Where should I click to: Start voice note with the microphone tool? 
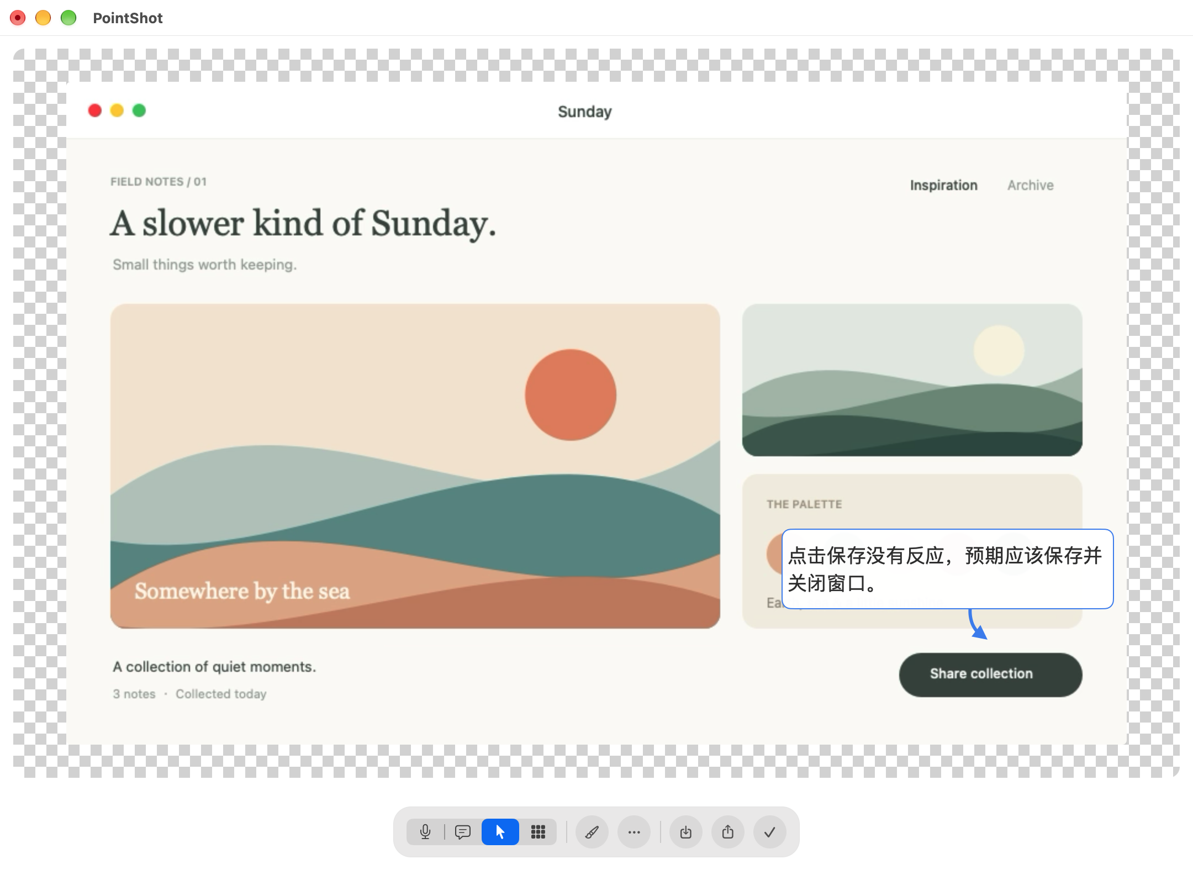425,832
